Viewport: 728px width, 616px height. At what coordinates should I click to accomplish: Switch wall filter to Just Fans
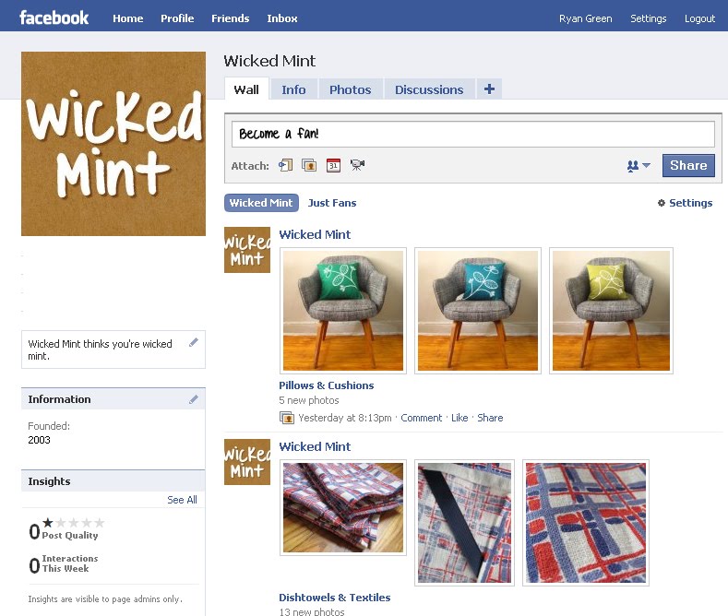pos(332,203)
